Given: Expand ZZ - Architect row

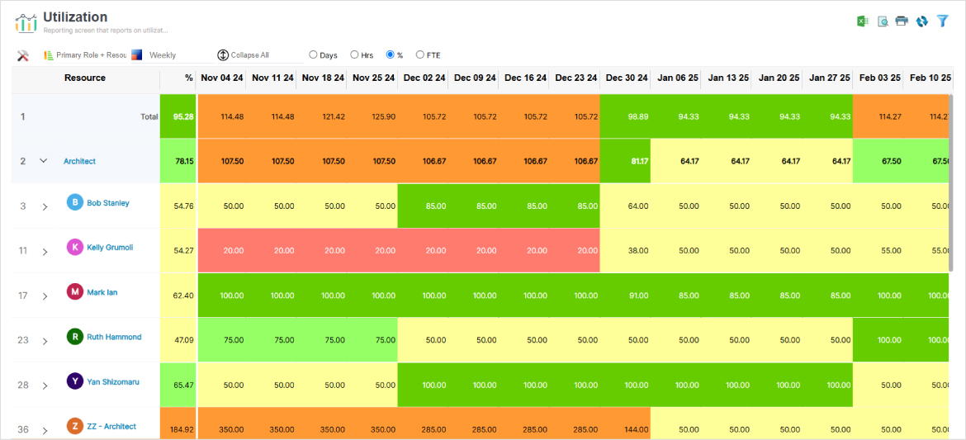Looking at the screenshot, I should [45, 430].
